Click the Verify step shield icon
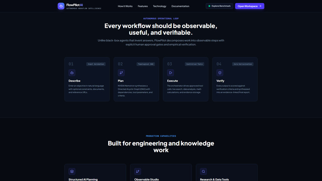Viewport: 322px width, 181px height. point(220,73)
